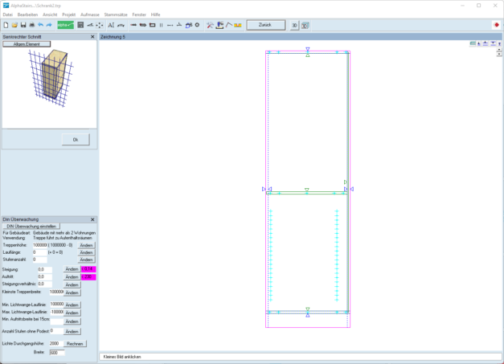Screen dimensions: 504x364
Task: Click the AlphaStairs application logo in title bar
Action: (6, 6)
